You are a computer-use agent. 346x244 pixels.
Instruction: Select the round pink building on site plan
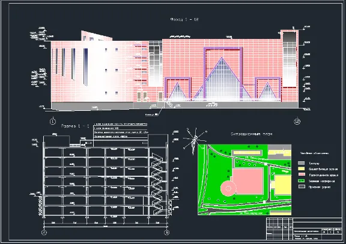click(x=228, y=188)
